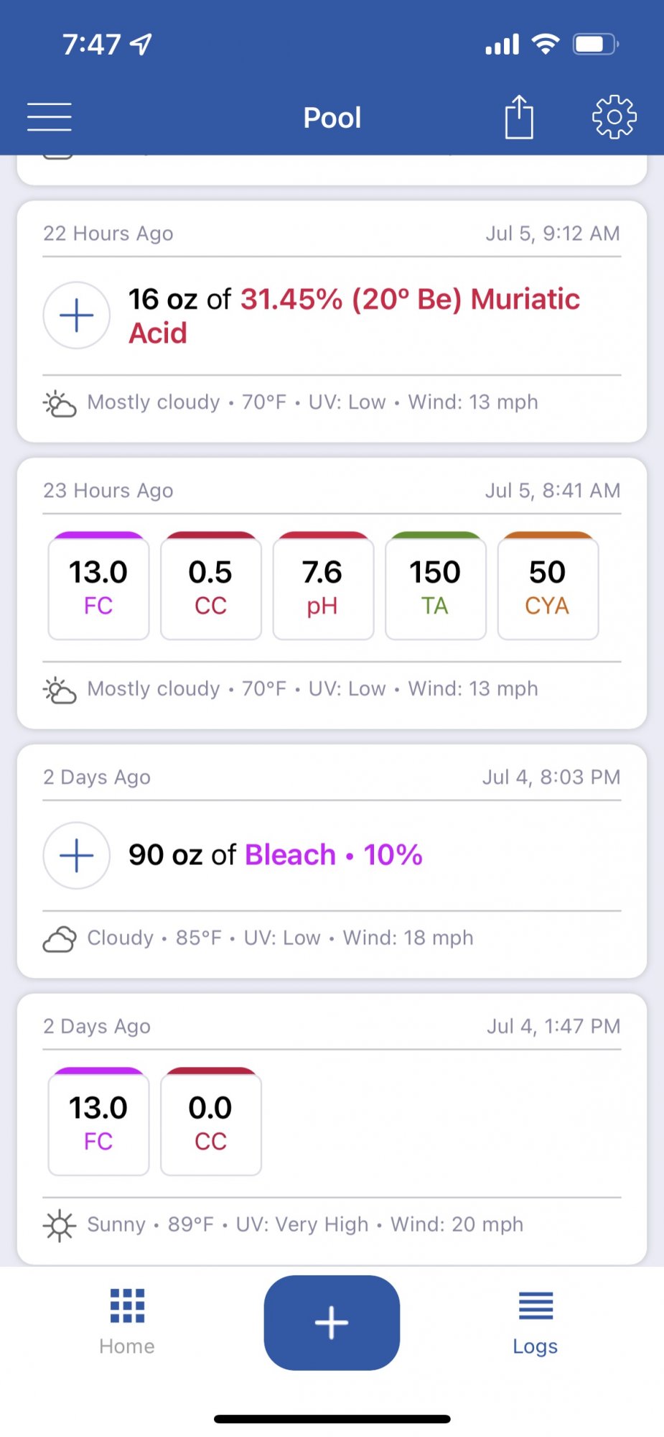Open the settings gear icon
This screenshot has width=664, height=1437.
pyautogui.click(x=614, y=116)
